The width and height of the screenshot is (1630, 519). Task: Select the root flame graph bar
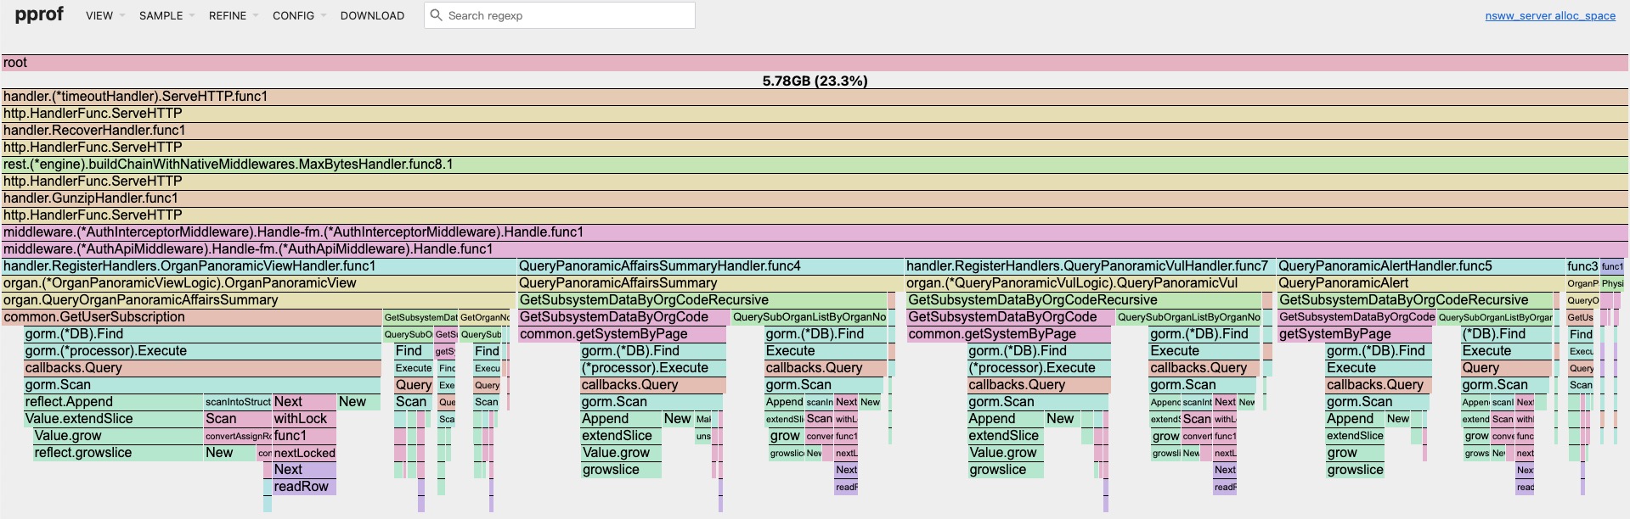click(814, 63)
